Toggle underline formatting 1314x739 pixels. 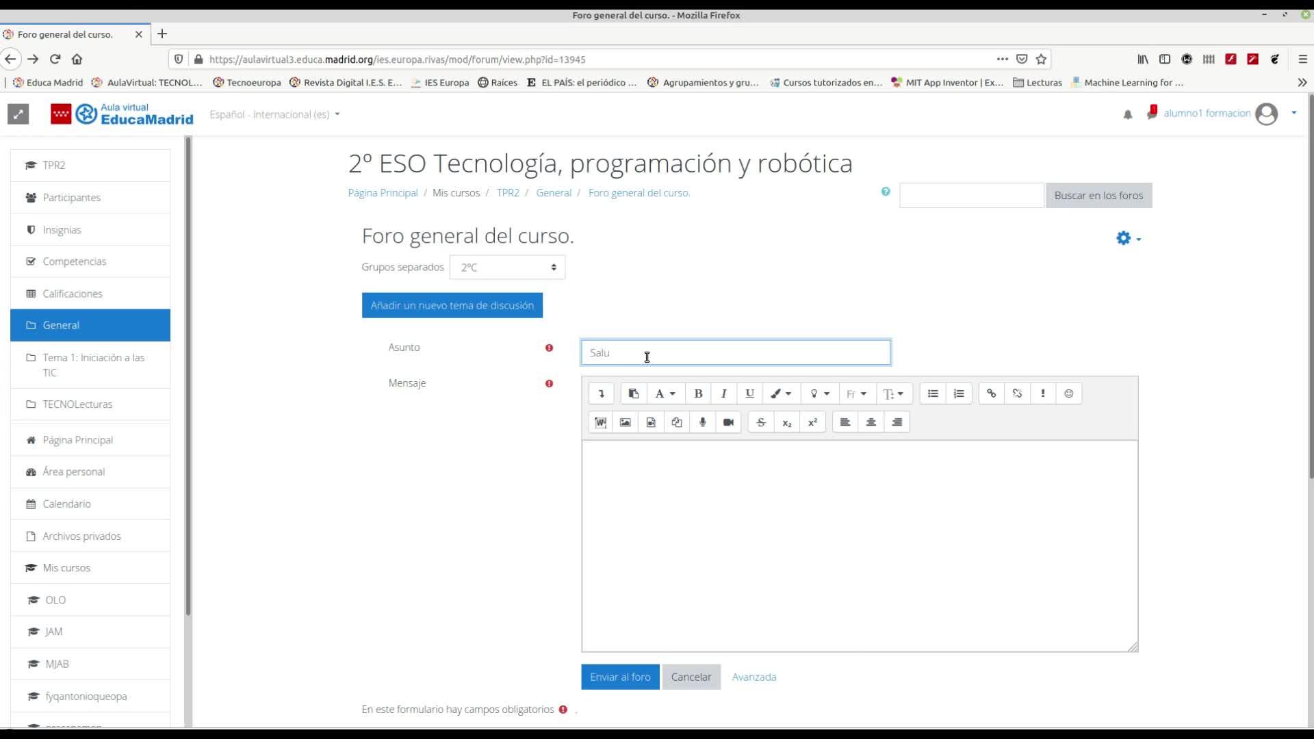[x=749, y=393]
